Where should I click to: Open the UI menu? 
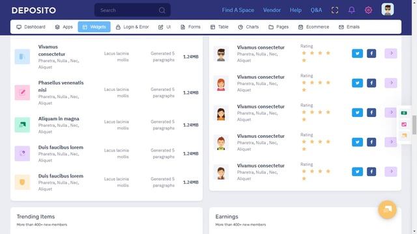click(x=164, y=27)
